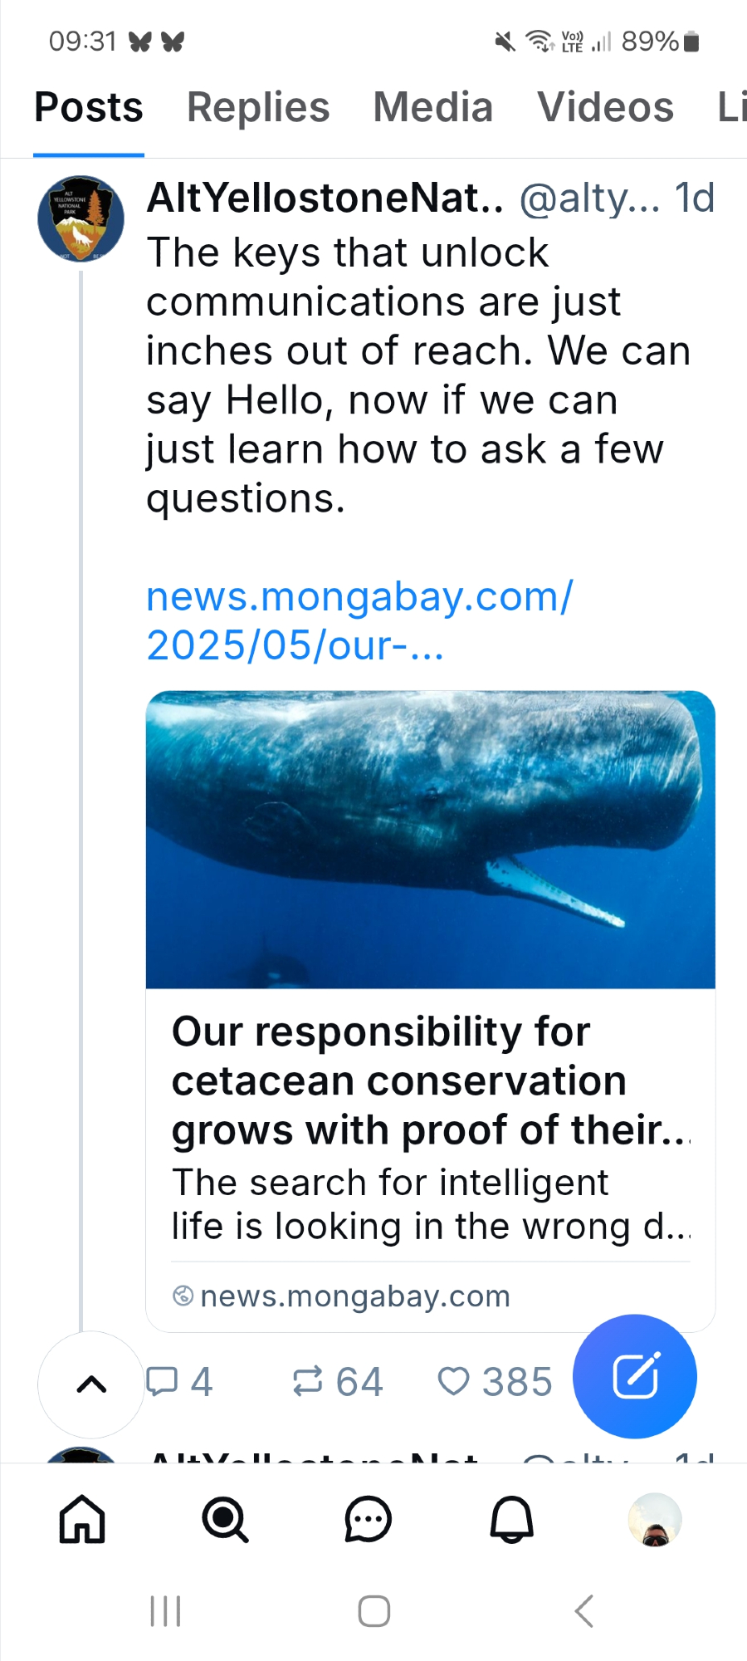
Task: Select the Posts tab
Action: 89,108
